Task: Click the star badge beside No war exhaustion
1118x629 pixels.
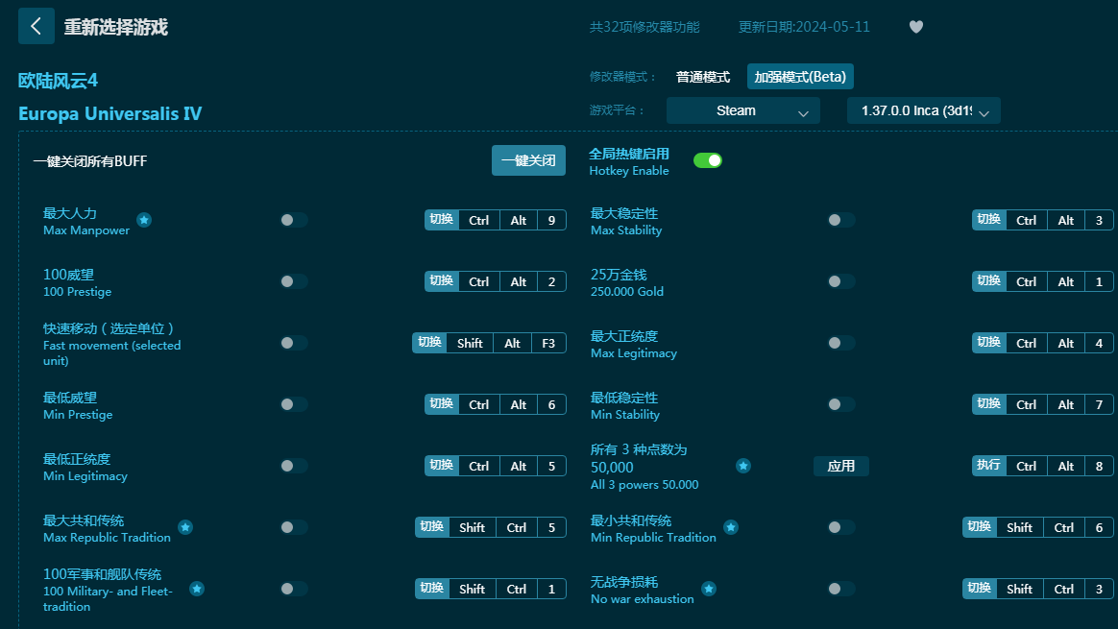Action: (709, 589)
